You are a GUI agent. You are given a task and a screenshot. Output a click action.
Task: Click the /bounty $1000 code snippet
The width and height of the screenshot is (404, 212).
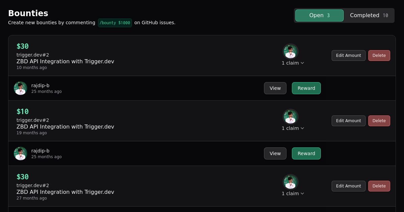pos(115,23)
